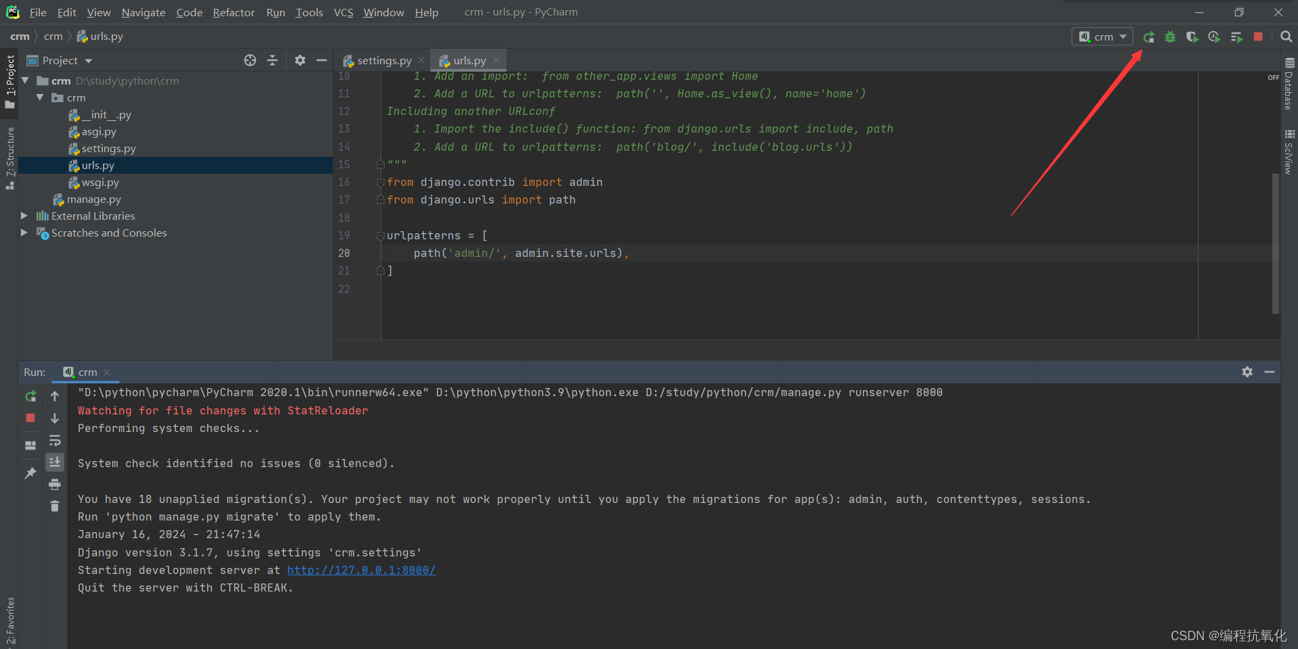Print the Run console output

point(55,484)
